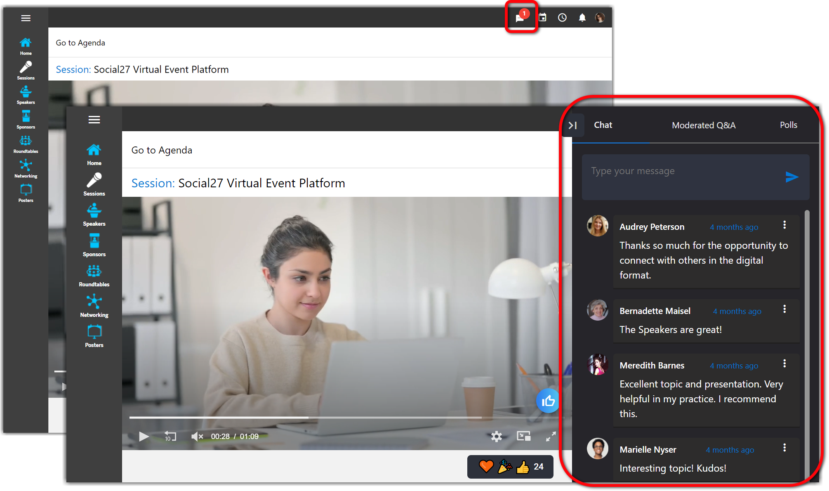Switch to the Polls tab

788,125
